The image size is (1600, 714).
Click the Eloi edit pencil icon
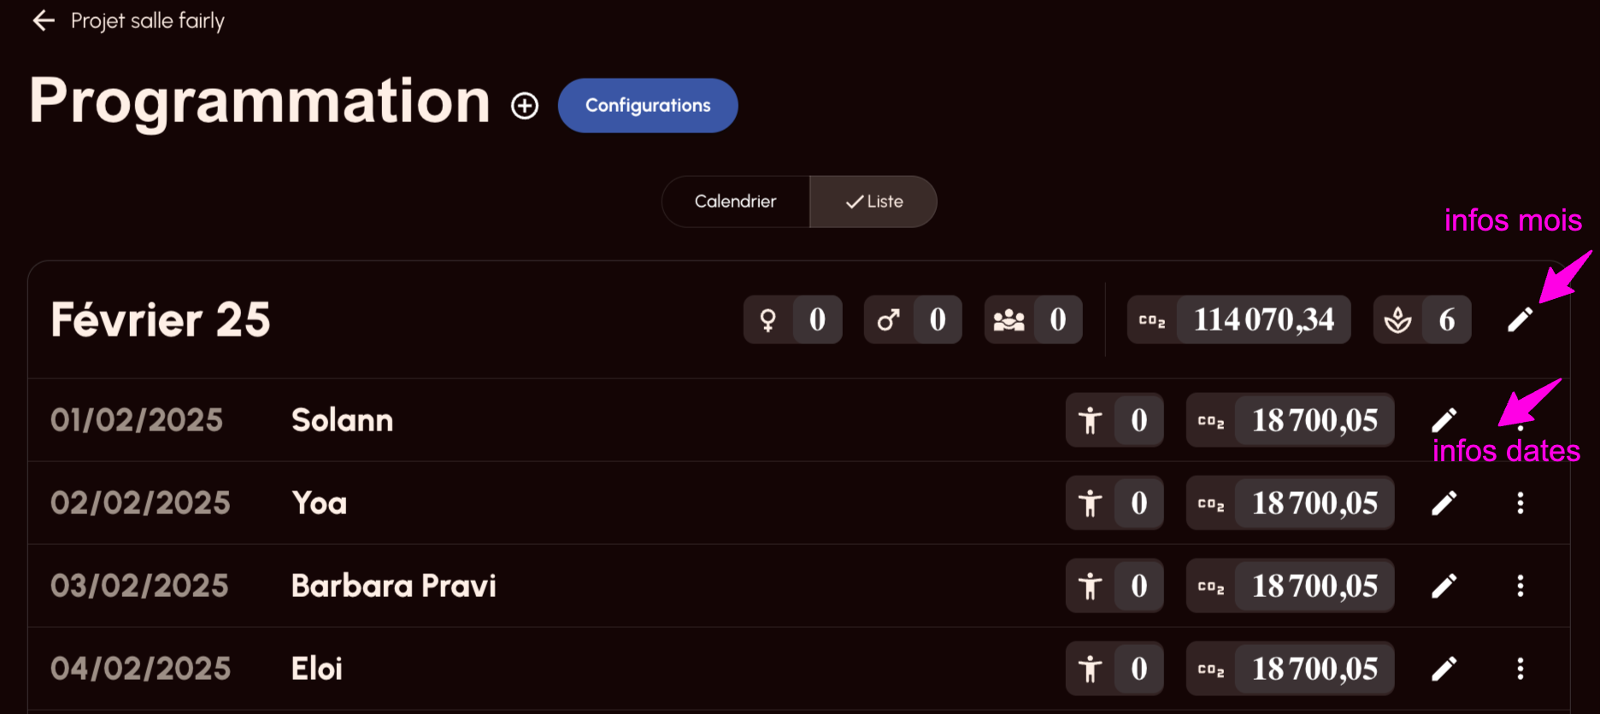1444,669
